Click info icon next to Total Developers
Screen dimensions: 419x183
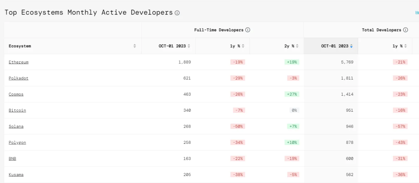tap(405, 30)
